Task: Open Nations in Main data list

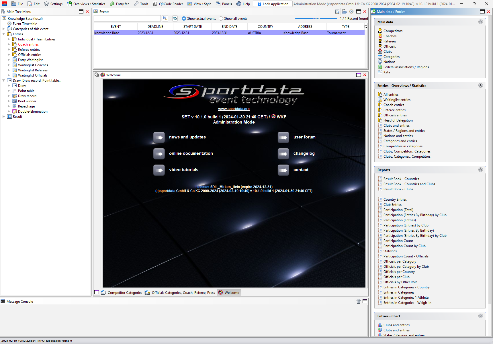Action: pyautogui.click(x=389, y=62)
